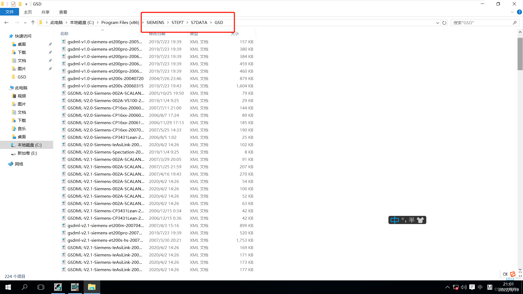Viewport: 523px width, 294px height.
Task: Select file gsdml-v1.0-siemens-et200s-20060315
Action: (105, 86)
